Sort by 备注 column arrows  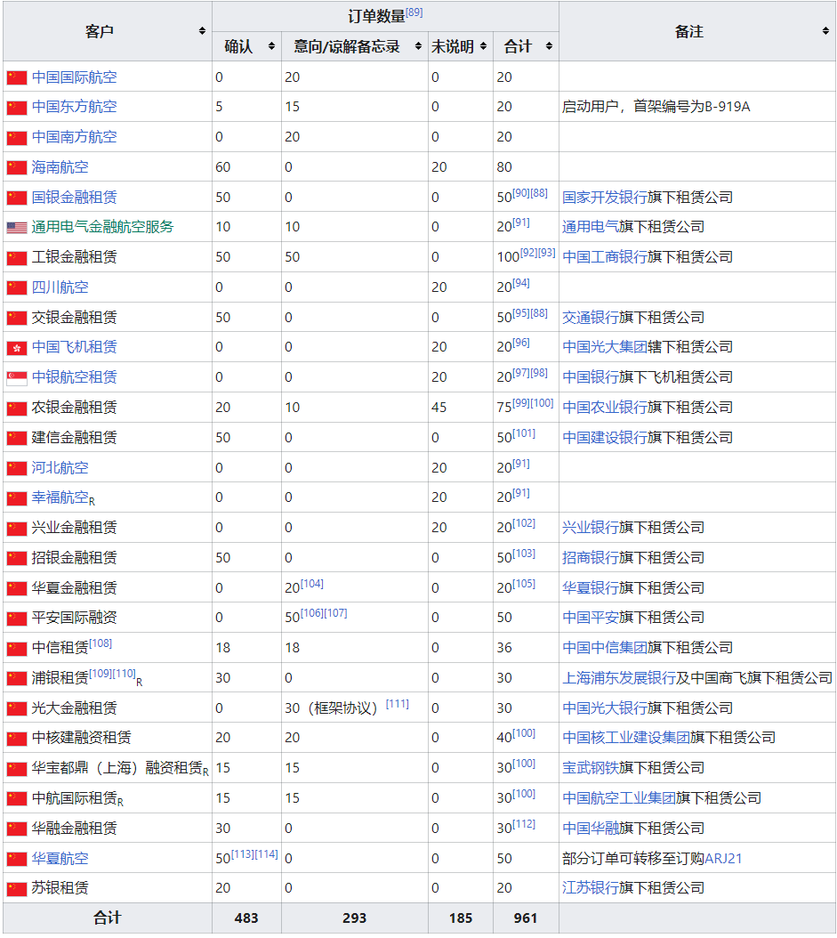point(825,31)
